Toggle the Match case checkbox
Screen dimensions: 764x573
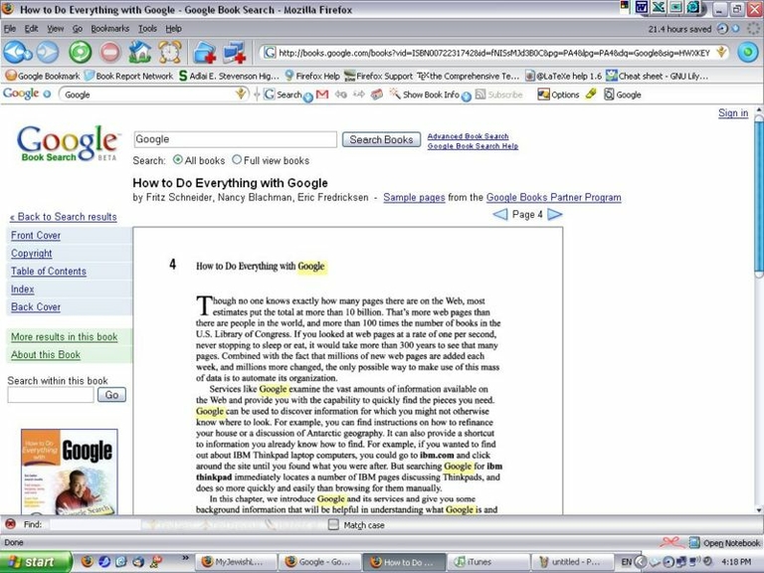pyautogui.click(x=333, y=525)
